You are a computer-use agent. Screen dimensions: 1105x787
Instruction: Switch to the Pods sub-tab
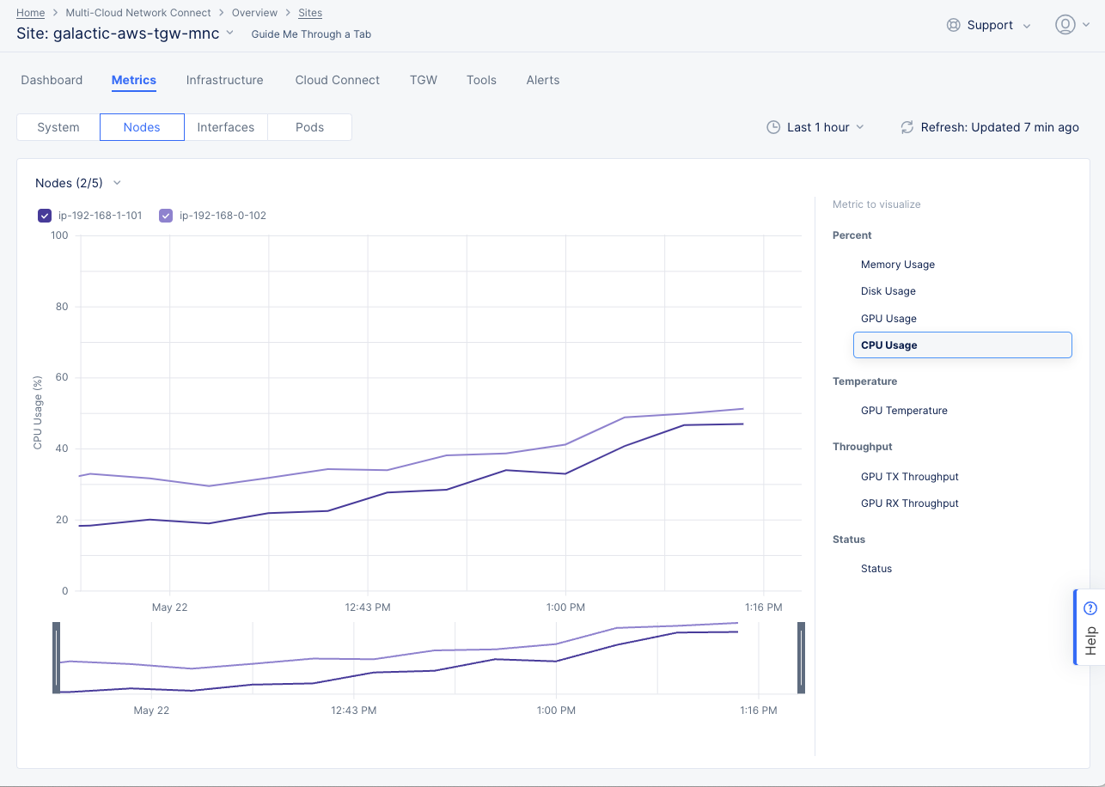tap(309, 126)
